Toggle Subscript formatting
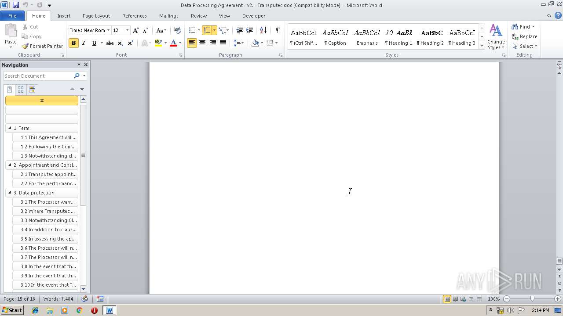This screenshot has height=316, width=563. [120, 43]
